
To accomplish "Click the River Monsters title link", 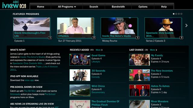I will [160, 101].
